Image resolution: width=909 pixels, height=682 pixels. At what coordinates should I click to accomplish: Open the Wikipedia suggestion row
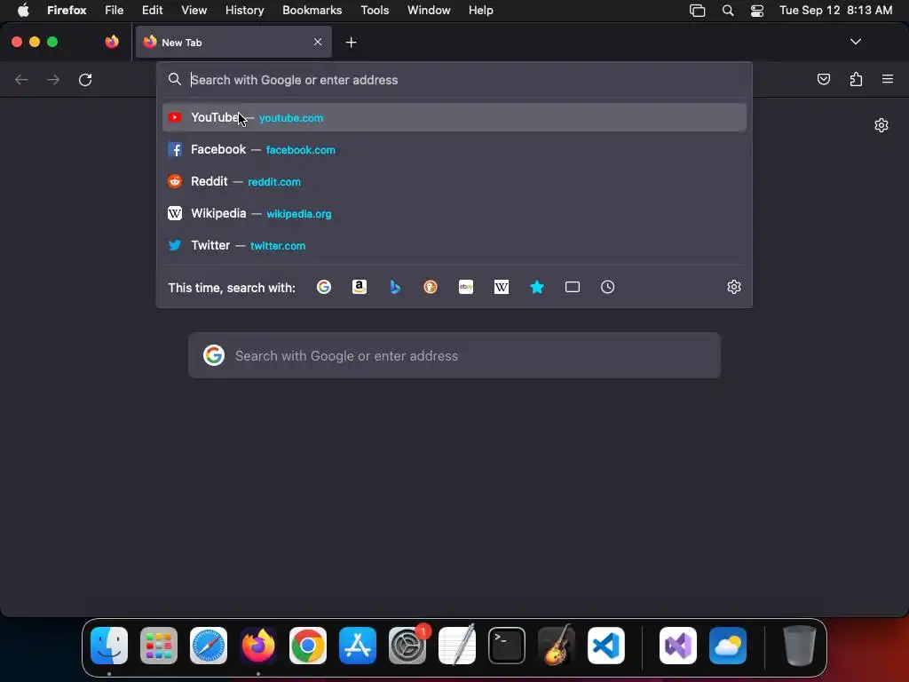click(454, 213)
